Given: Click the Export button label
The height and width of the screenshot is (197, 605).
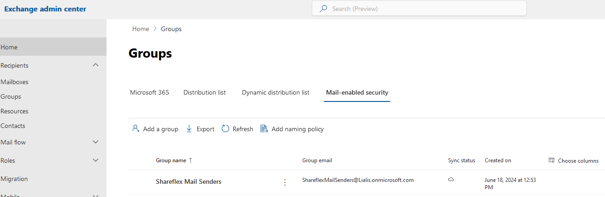Looking at the screenshot, I should 205,129.
